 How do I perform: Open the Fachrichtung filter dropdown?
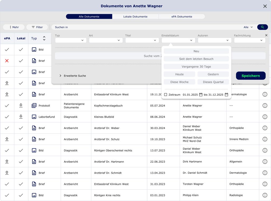[x=250, y=40]
